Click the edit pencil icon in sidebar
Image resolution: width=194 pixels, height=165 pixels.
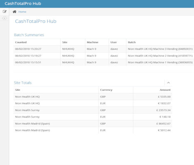tap(5, 12)
